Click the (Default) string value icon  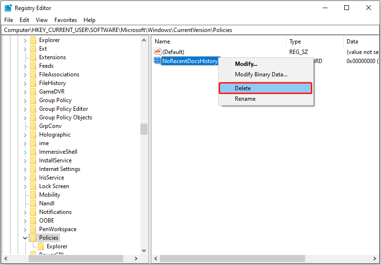click(x=158, y=52)
